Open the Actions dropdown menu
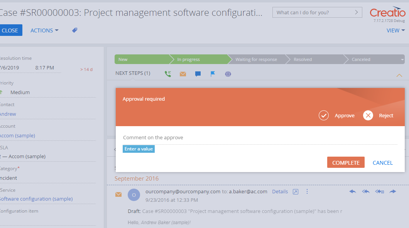This screenshot has height=228, width=409. click(x=44, y=30)
